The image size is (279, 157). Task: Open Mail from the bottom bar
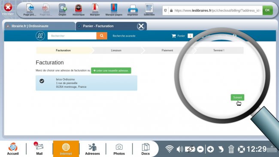pyautogui.click(x=39, y=149)
